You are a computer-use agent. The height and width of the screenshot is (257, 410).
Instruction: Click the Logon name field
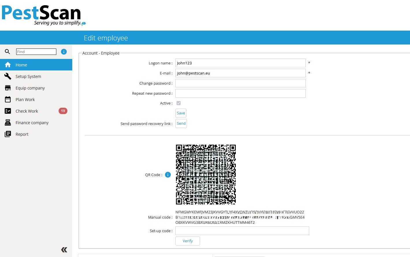click(x=240, y=63)
